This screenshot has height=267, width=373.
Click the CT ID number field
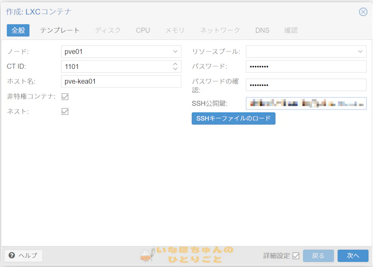pyautogui.click(x=116, y=66)
